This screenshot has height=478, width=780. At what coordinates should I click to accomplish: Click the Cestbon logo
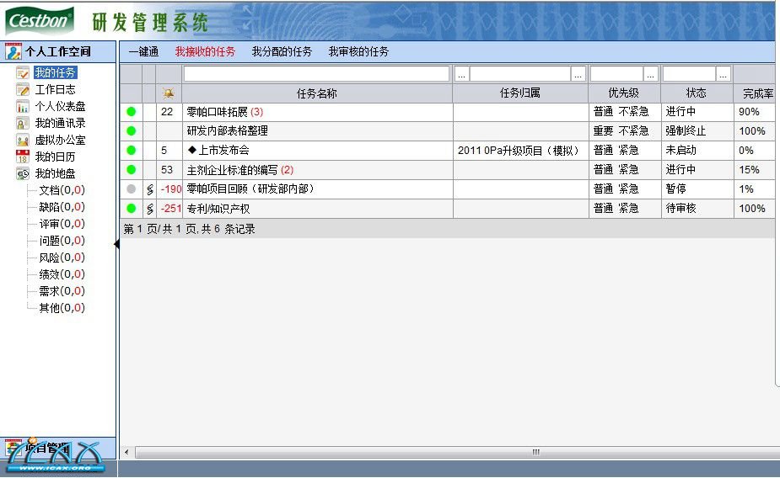[x=40, y=21]
